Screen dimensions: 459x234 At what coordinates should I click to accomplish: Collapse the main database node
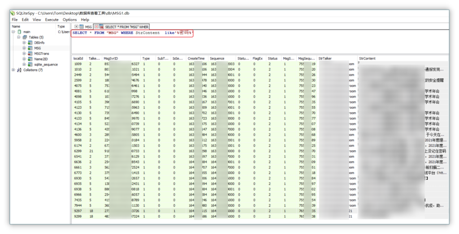13,32
